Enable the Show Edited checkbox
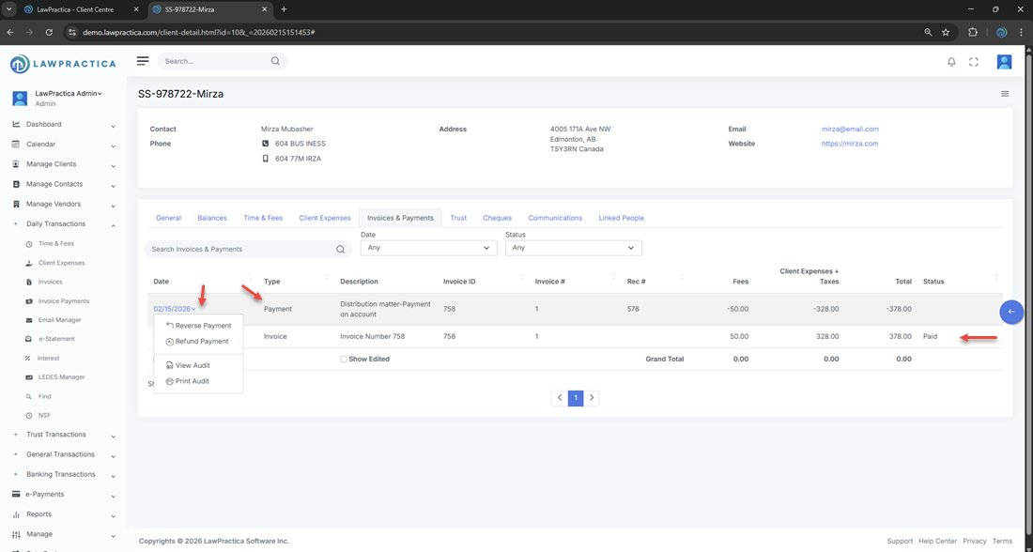The width and height of the screenshot is (1033, 552). point(344,360)
